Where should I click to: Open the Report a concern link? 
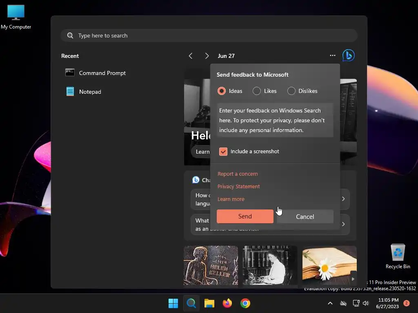tap(238, 174)
